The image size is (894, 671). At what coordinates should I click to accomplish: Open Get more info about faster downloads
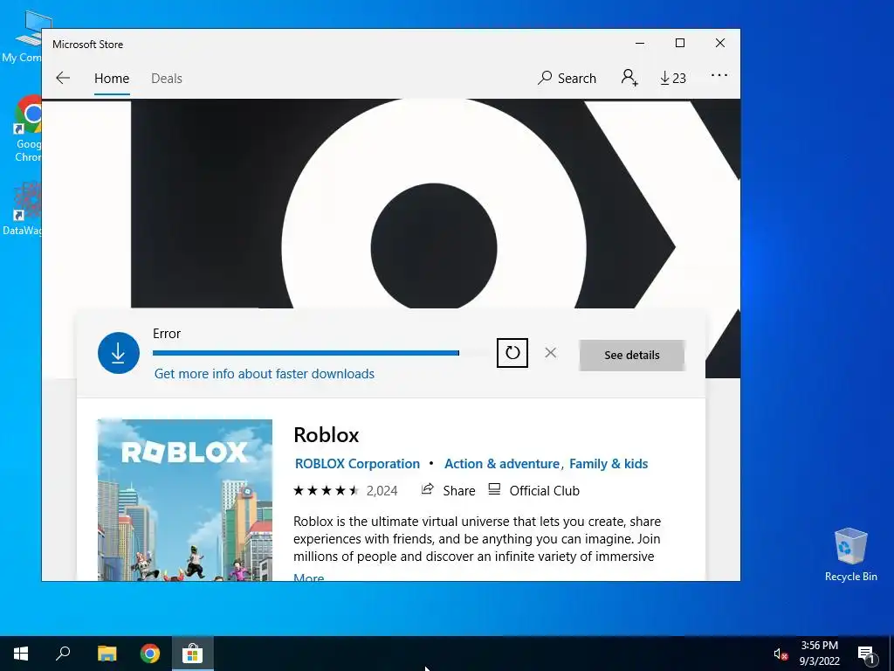[265, 374]
